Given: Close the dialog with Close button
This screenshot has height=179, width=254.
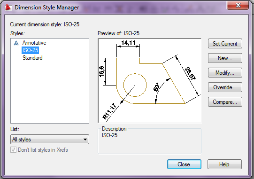Looking at the screenshot, I should [x=184, y=164].
